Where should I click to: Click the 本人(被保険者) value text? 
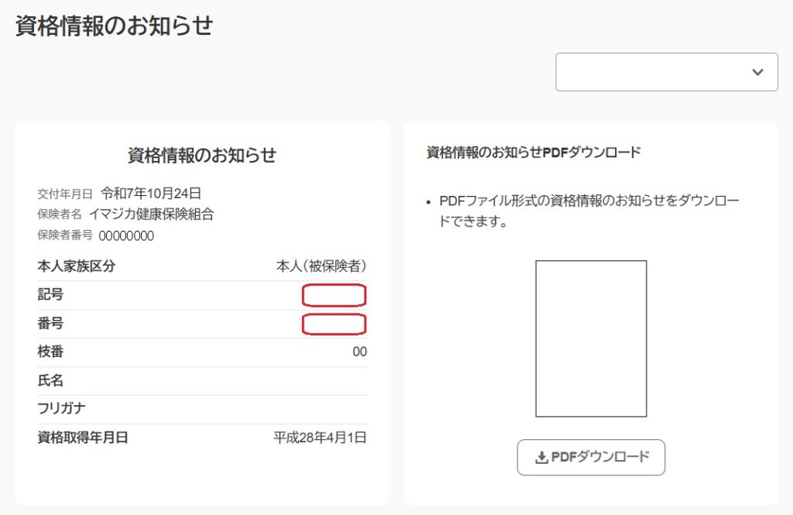coord(321,266)
